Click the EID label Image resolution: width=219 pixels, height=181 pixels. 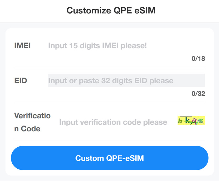pos(21,81)
